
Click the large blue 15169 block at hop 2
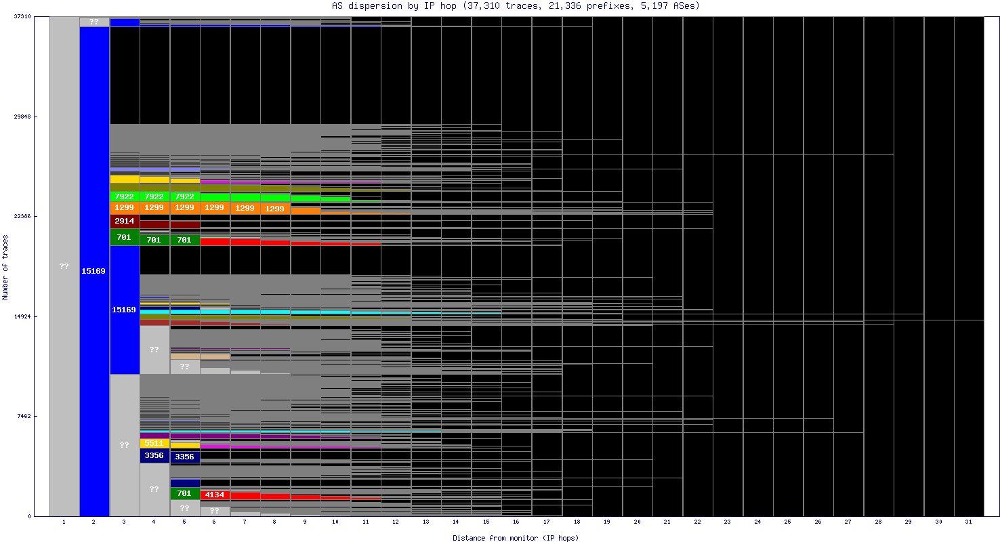94,271
